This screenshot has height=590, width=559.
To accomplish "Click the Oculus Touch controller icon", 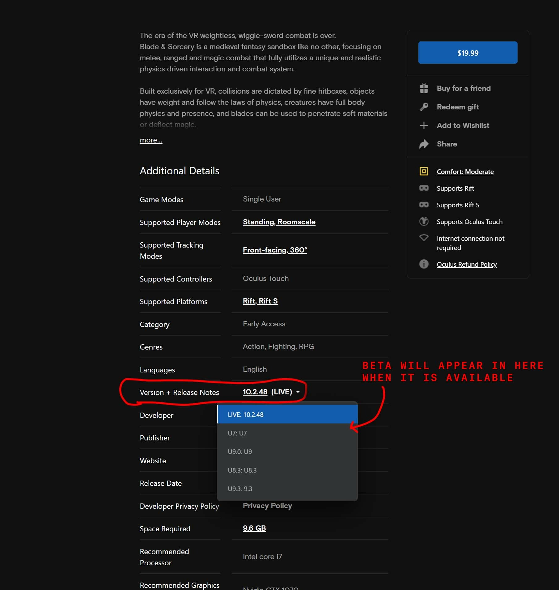I will (x=424, y=221).
